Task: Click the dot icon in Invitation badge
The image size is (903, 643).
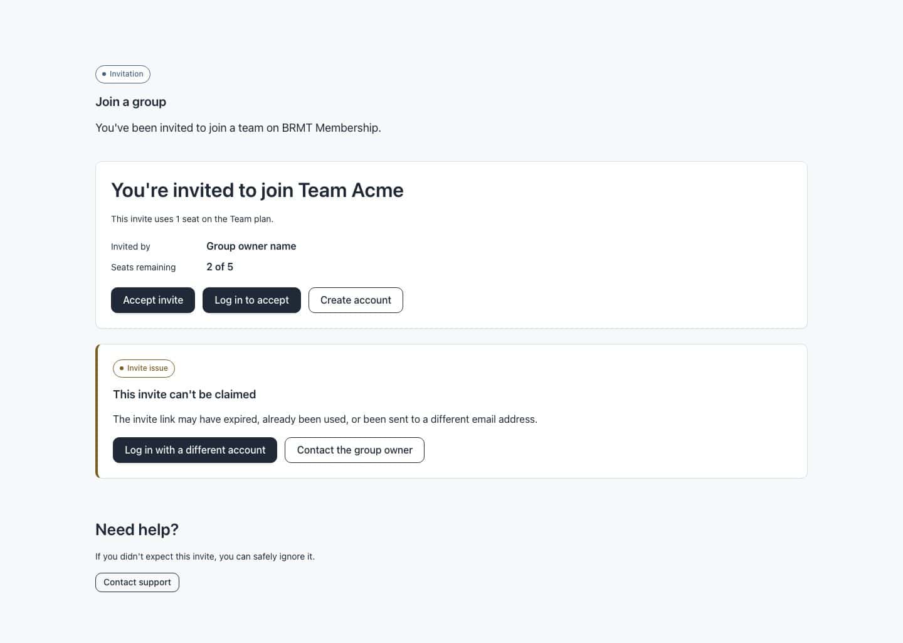Action: 104,74
